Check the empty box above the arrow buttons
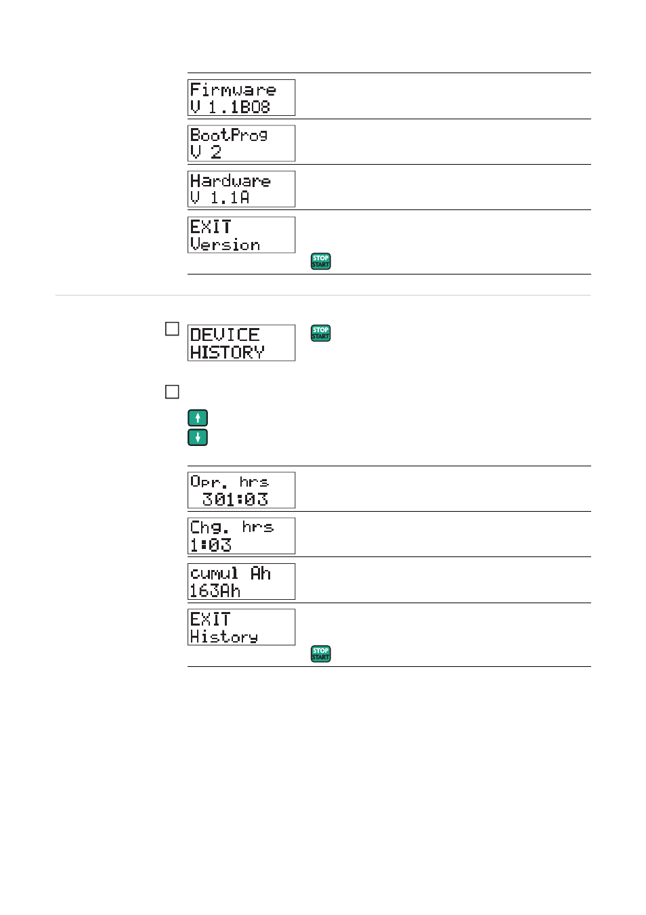 (172, 392)
